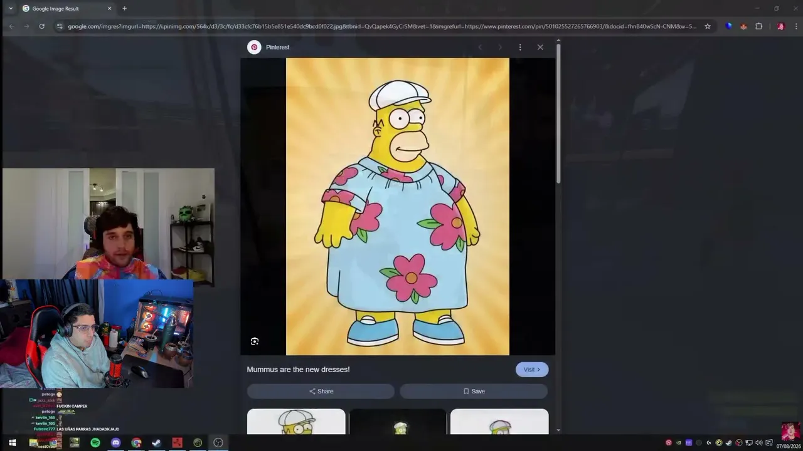
Task: Open the first related Homer thumbnail
Action: (x=296, y=422)
